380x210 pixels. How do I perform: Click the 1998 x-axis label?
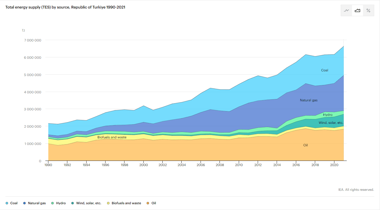point(124,165)
